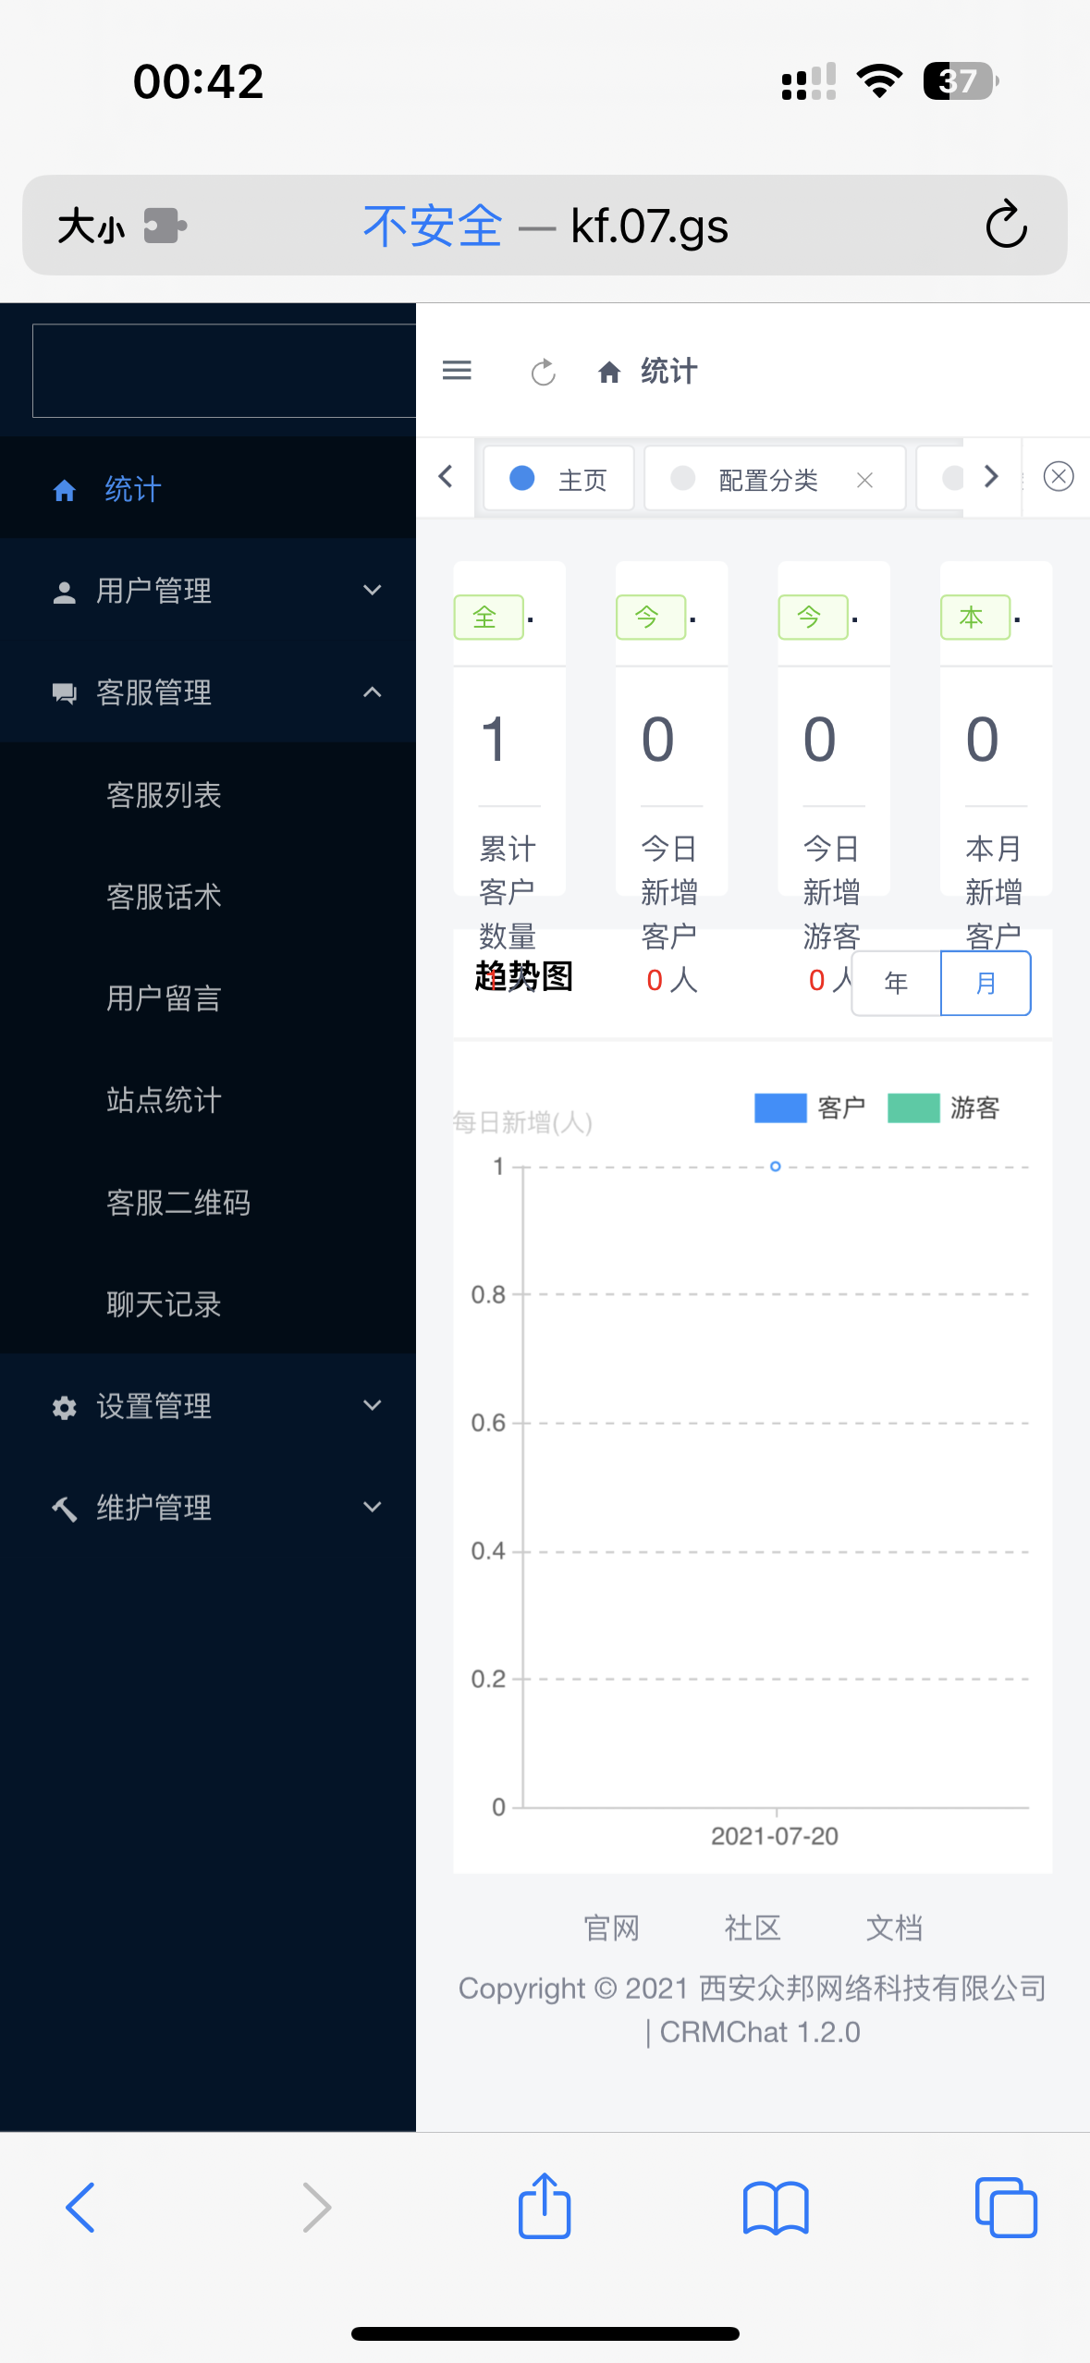
Task: Select the 年 trend period option
Action: tap(895, 983)
